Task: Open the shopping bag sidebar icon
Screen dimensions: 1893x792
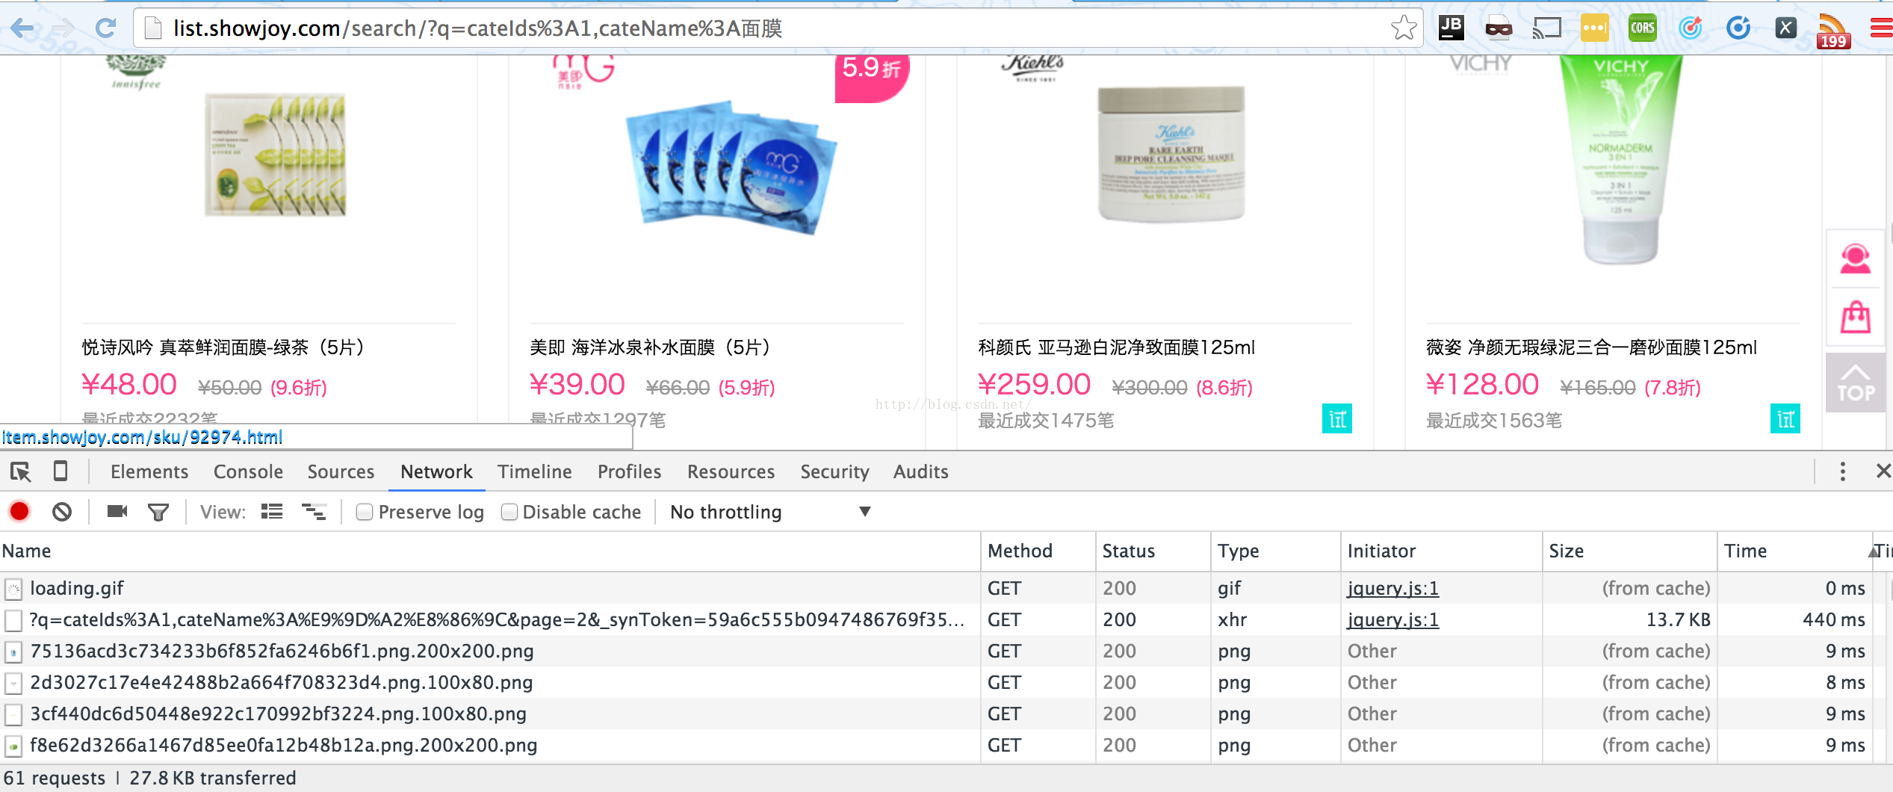Action: [x=1856, y=317]
